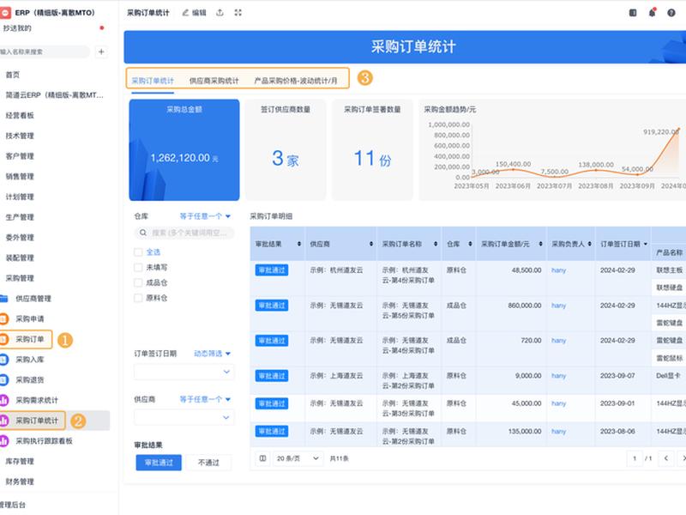Viewport: 686px width, 515px height.
Task: Open 订单签订日期 date select box
Action: click(x=184, y=372)
